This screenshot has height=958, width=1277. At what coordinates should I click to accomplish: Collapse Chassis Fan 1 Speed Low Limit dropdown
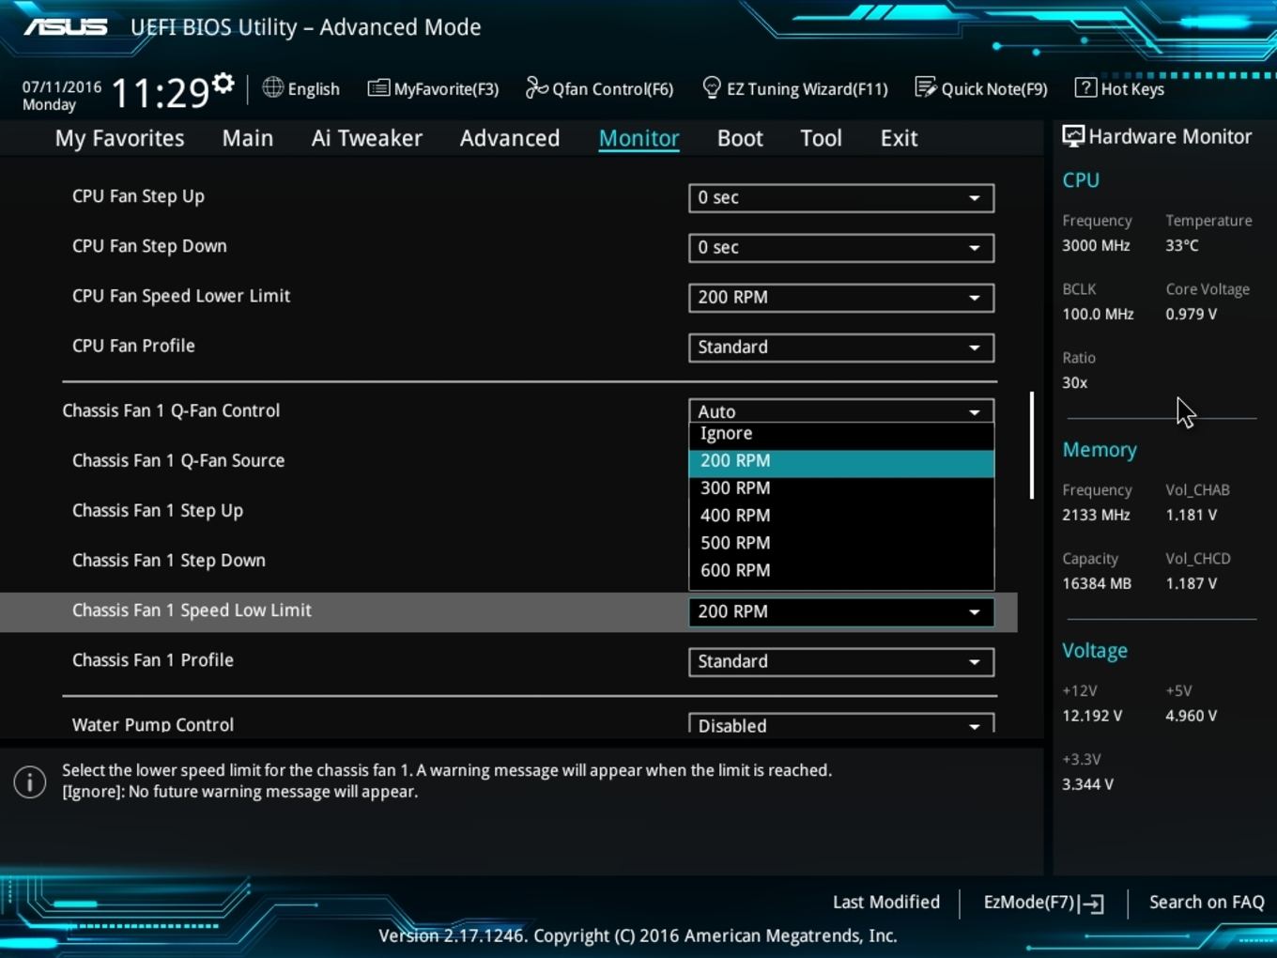pyautogui.click(x=841, y=612)
